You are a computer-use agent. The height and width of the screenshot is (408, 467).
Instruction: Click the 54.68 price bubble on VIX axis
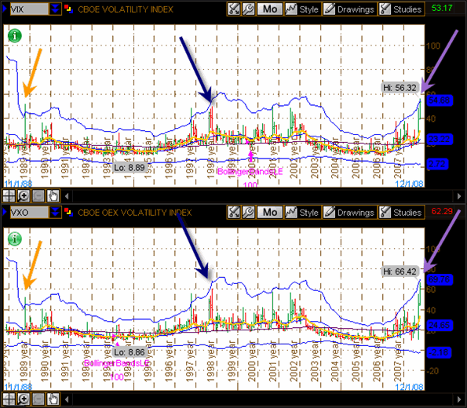tap(440, 100)
